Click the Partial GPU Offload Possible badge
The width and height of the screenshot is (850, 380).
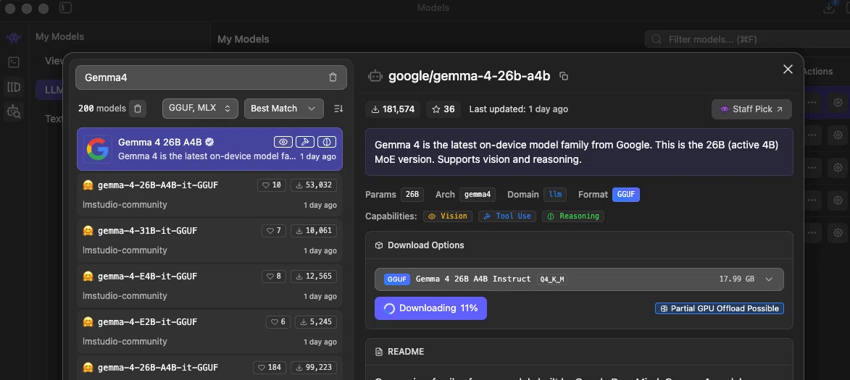pos(720,308)
